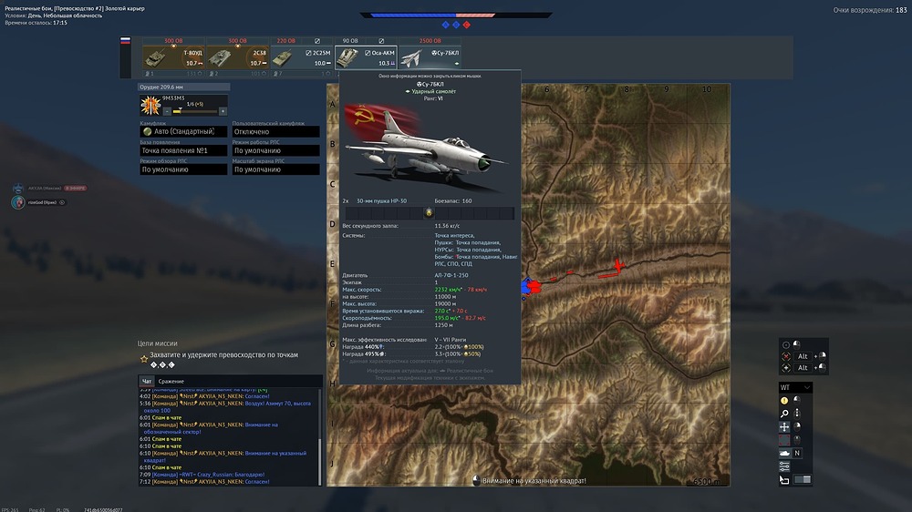Click Очки возрождения 183 counter

[x=869, y=10]
